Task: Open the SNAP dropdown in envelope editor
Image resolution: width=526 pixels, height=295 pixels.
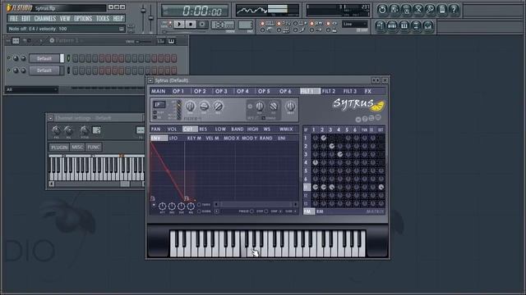Action: pyautogui.click(x=276, y=211)
